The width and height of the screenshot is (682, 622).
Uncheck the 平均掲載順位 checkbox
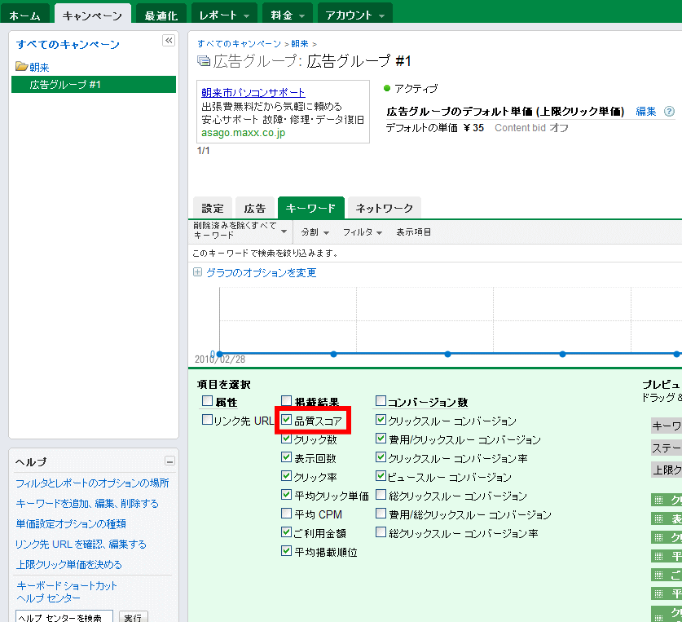pyautogui.click(x=286, y=551)
